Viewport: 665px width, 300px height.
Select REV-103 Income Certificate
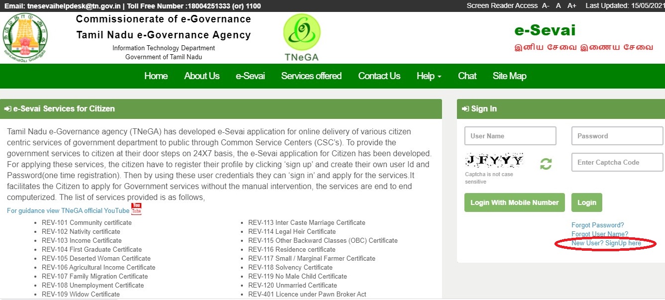tap(82, 241)
